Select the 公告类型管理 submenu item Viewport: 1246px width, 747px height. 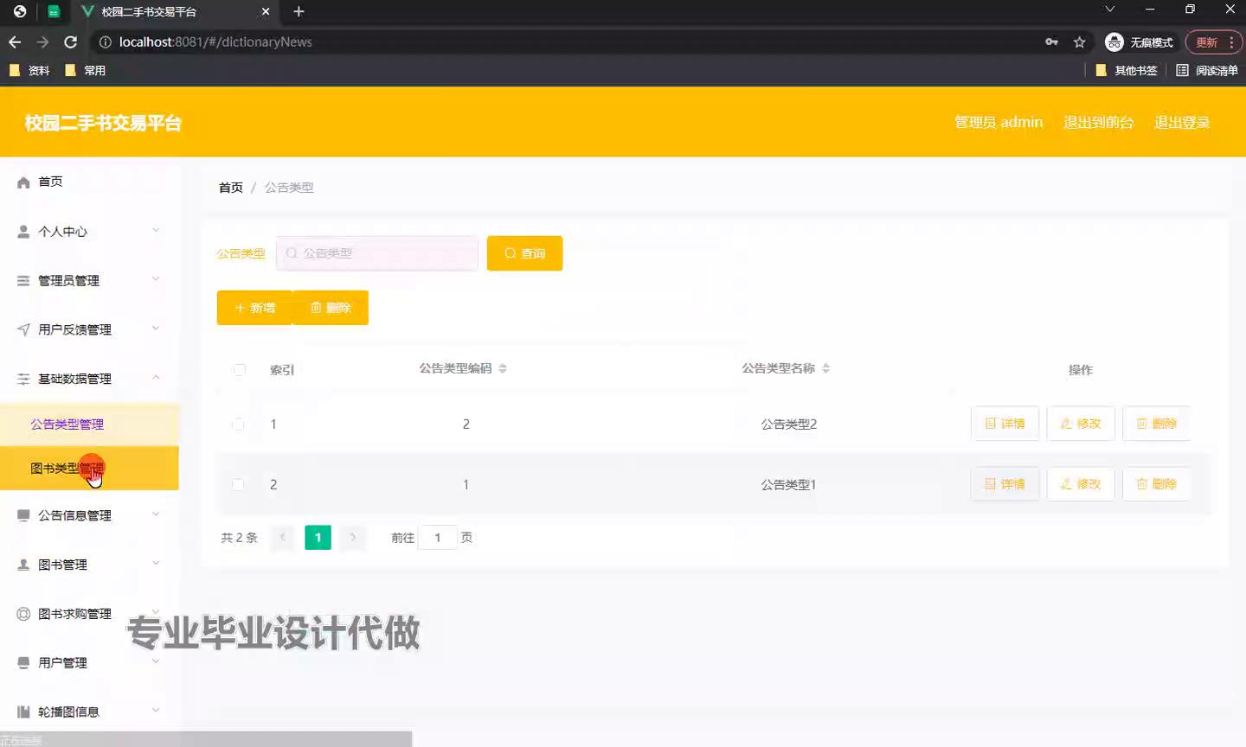[67, 425]
